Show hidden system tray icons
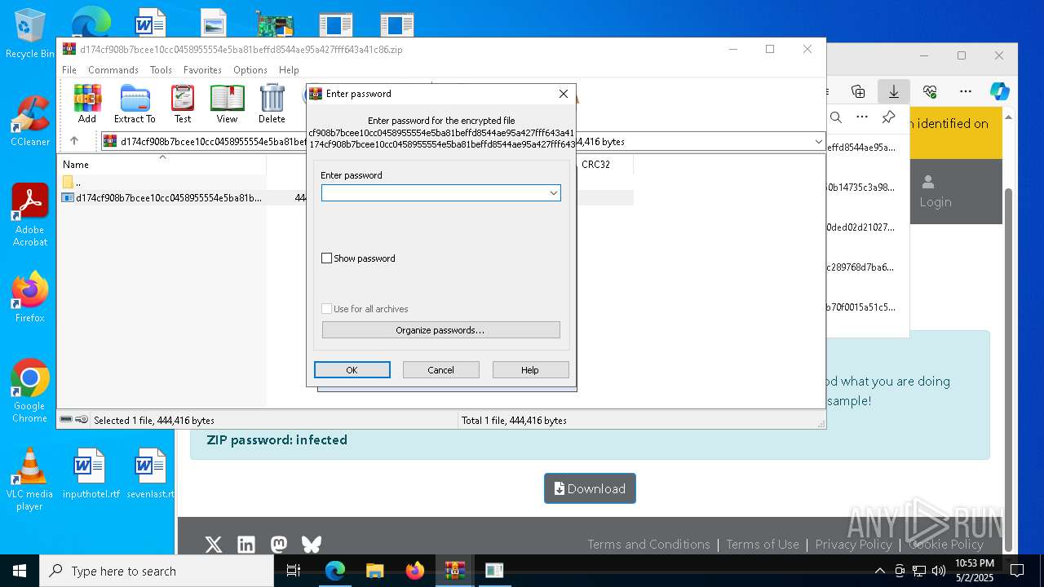Image resolution: width=1044 pixels, height=587 pixels. pos(879,571)
